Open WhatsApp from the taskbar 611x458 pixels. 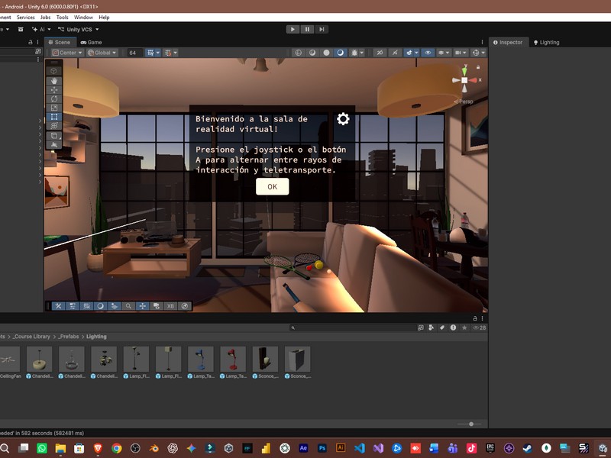[x=42, y=448]
